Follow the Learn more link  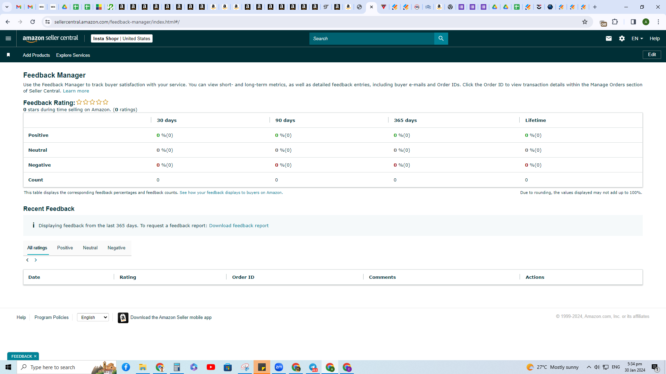point(76,91)
